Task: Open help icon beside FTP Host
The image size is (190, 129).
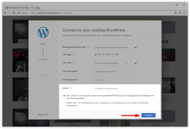Action: click(75, 63)
